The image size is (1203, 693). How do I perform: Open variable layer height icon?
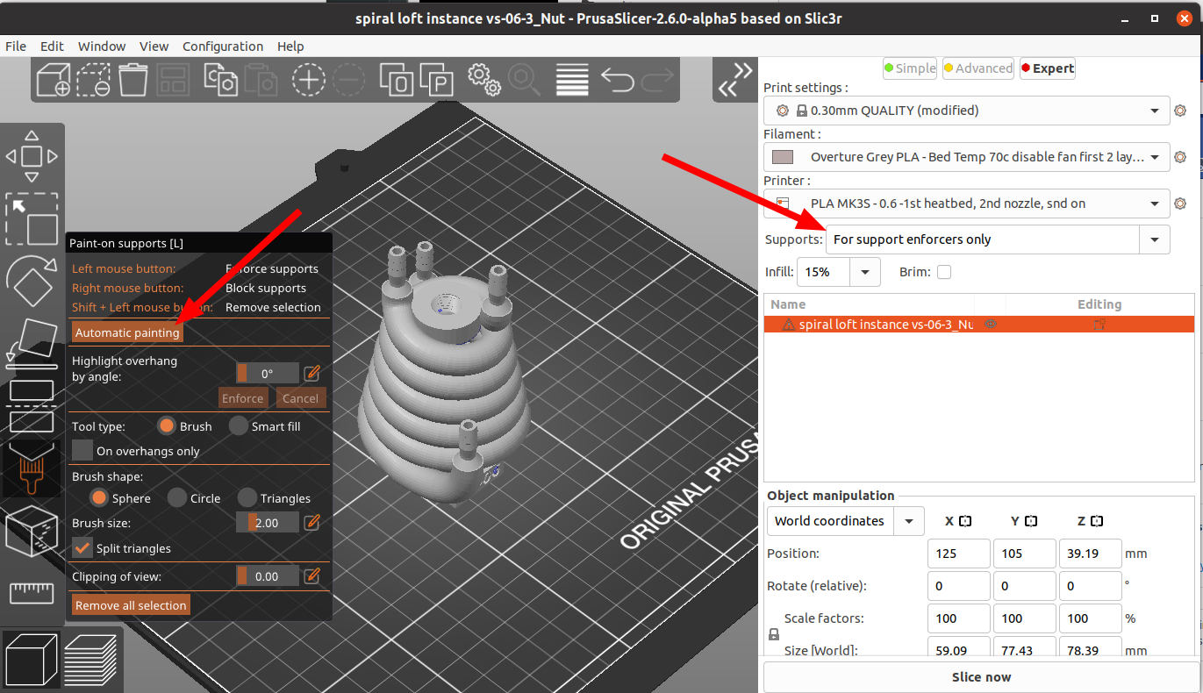[x=572, y=80]
